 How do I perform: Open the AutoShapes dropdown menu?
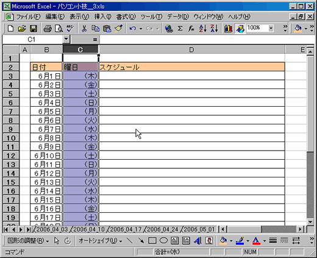101,241
